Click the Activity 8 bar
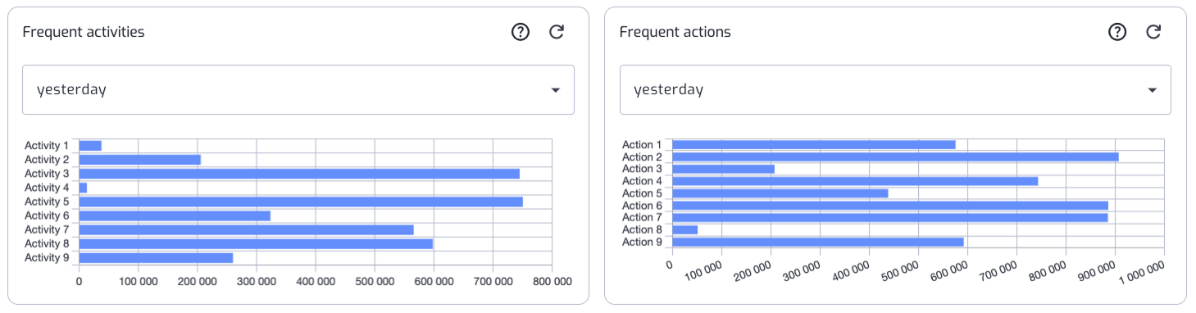1196x313 pixels. pyautogui.click(x=256, y=243)
